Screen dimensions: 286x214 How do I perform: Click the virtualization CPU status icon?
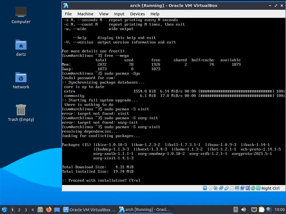tap(247, 188)
